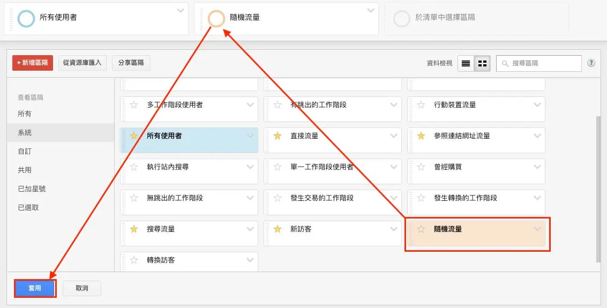Click the blue circle of 所有使用者 segment
607x308 pixels.
coord(26,18)
